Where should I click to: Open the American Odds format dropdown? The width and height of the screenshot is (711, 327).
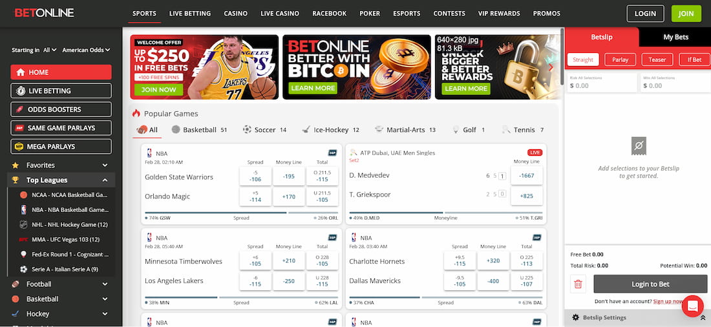point(86,50)
